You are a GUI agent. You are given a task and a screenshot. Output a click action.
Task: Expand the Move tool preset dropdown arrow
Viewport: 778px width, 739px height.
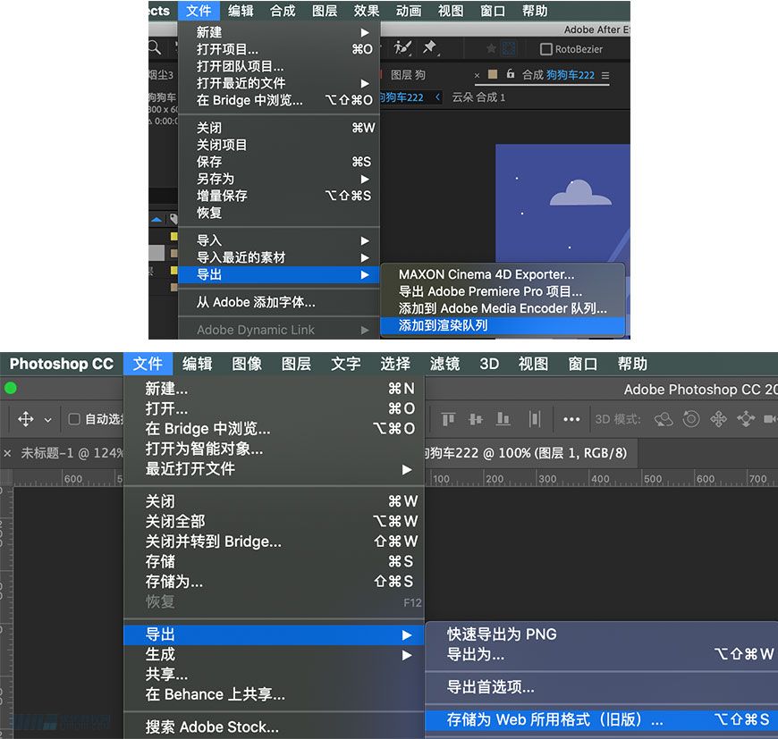47,420
